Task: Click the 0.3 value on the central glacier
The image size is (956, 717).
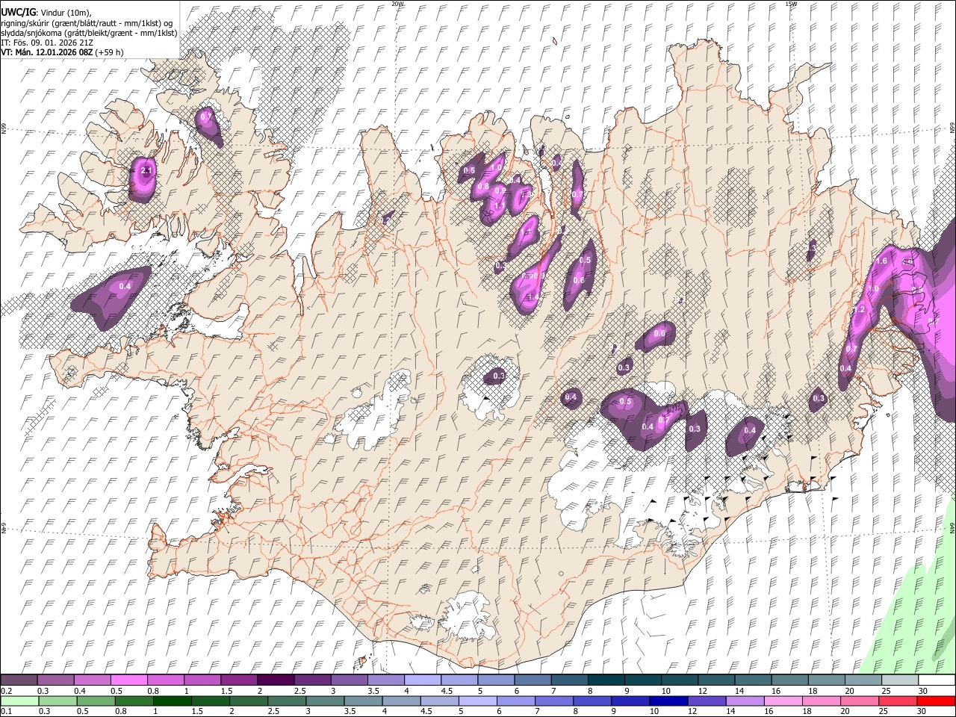Action: point(499,376)
